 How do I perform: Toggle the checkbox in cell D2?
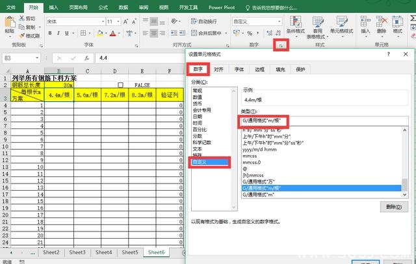click(120, 85)
